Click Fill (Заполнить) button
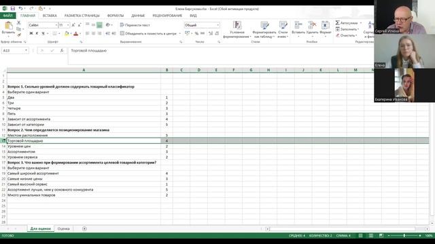 (347, 29)
